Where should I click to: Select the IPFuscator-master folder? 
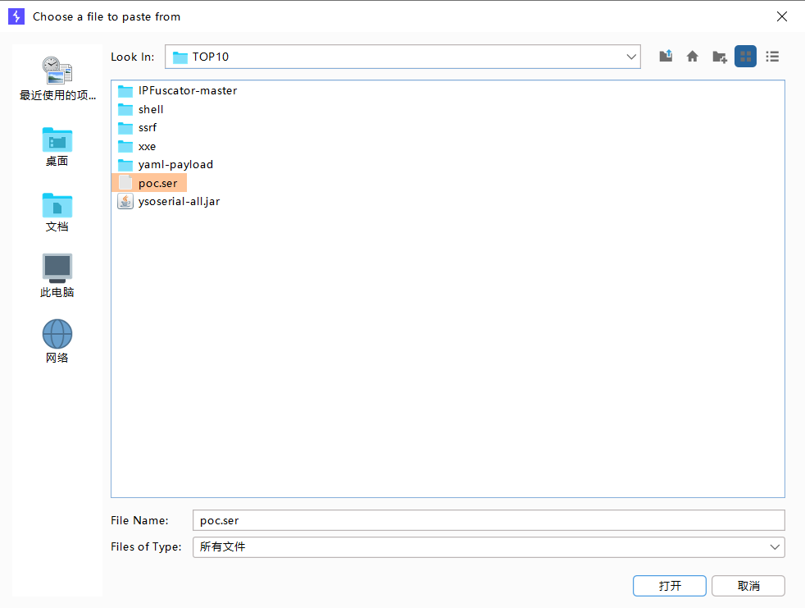tap(187, 90)
